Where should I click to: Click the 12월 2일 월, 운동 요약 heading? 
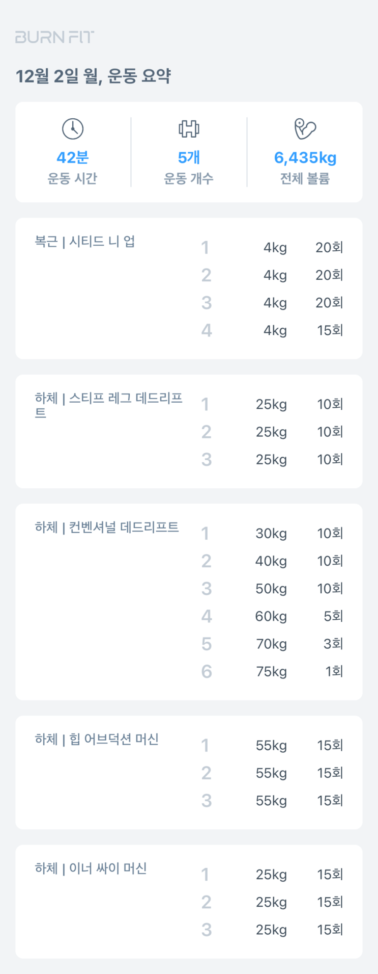click(93, 76)
